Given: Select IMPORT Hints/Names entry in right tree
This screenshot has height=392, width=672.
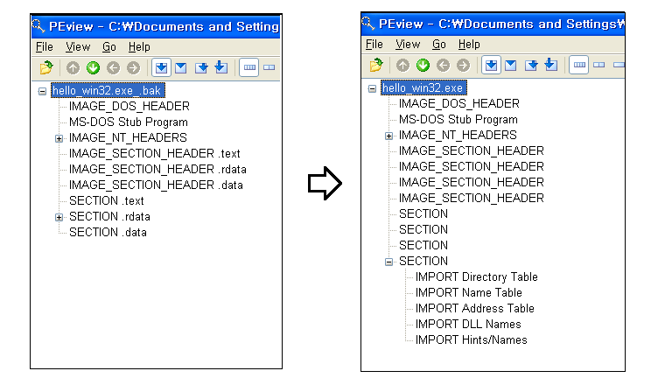Looking at the screenshot, I should pos(471,340).
